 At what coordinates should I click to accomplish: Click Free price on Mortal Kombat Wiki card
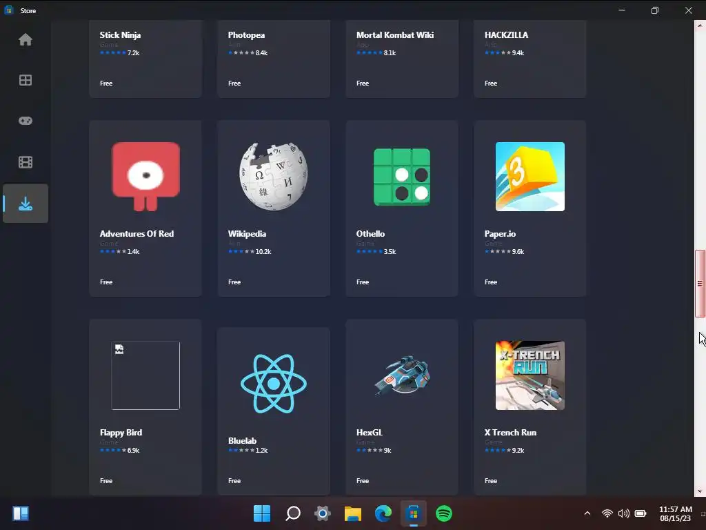(363, 84)
